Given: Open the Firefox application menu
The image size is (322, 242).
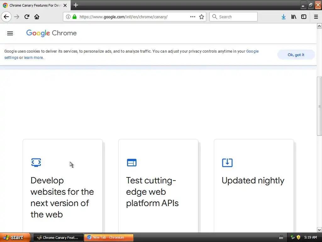Looking at the screenshot, I should point(316,17).
